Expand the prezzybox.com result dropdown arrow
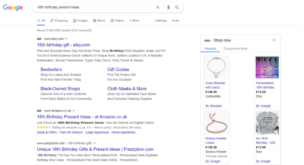The image size is (304, 165). pos(95,143)
